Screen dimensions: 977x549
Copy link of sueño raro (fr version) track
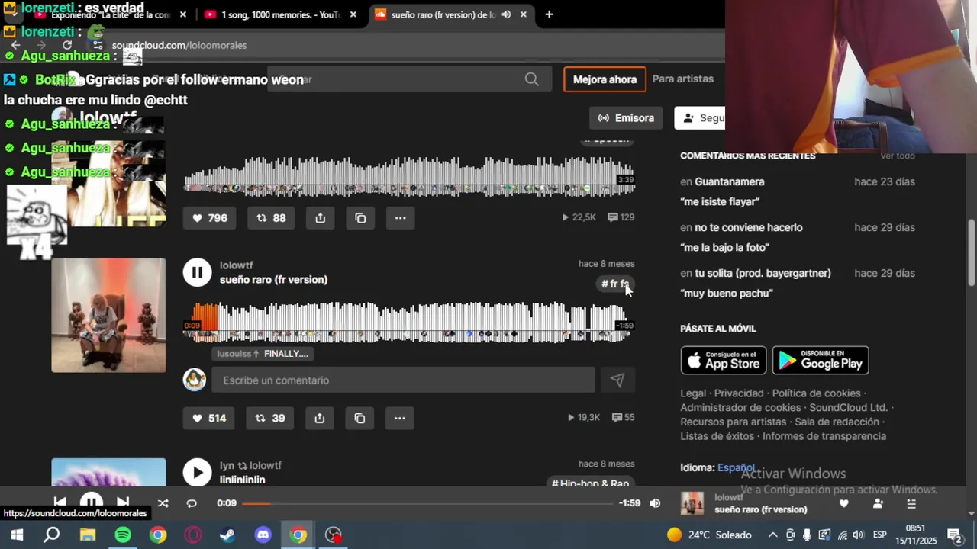(x=360, y=418)
